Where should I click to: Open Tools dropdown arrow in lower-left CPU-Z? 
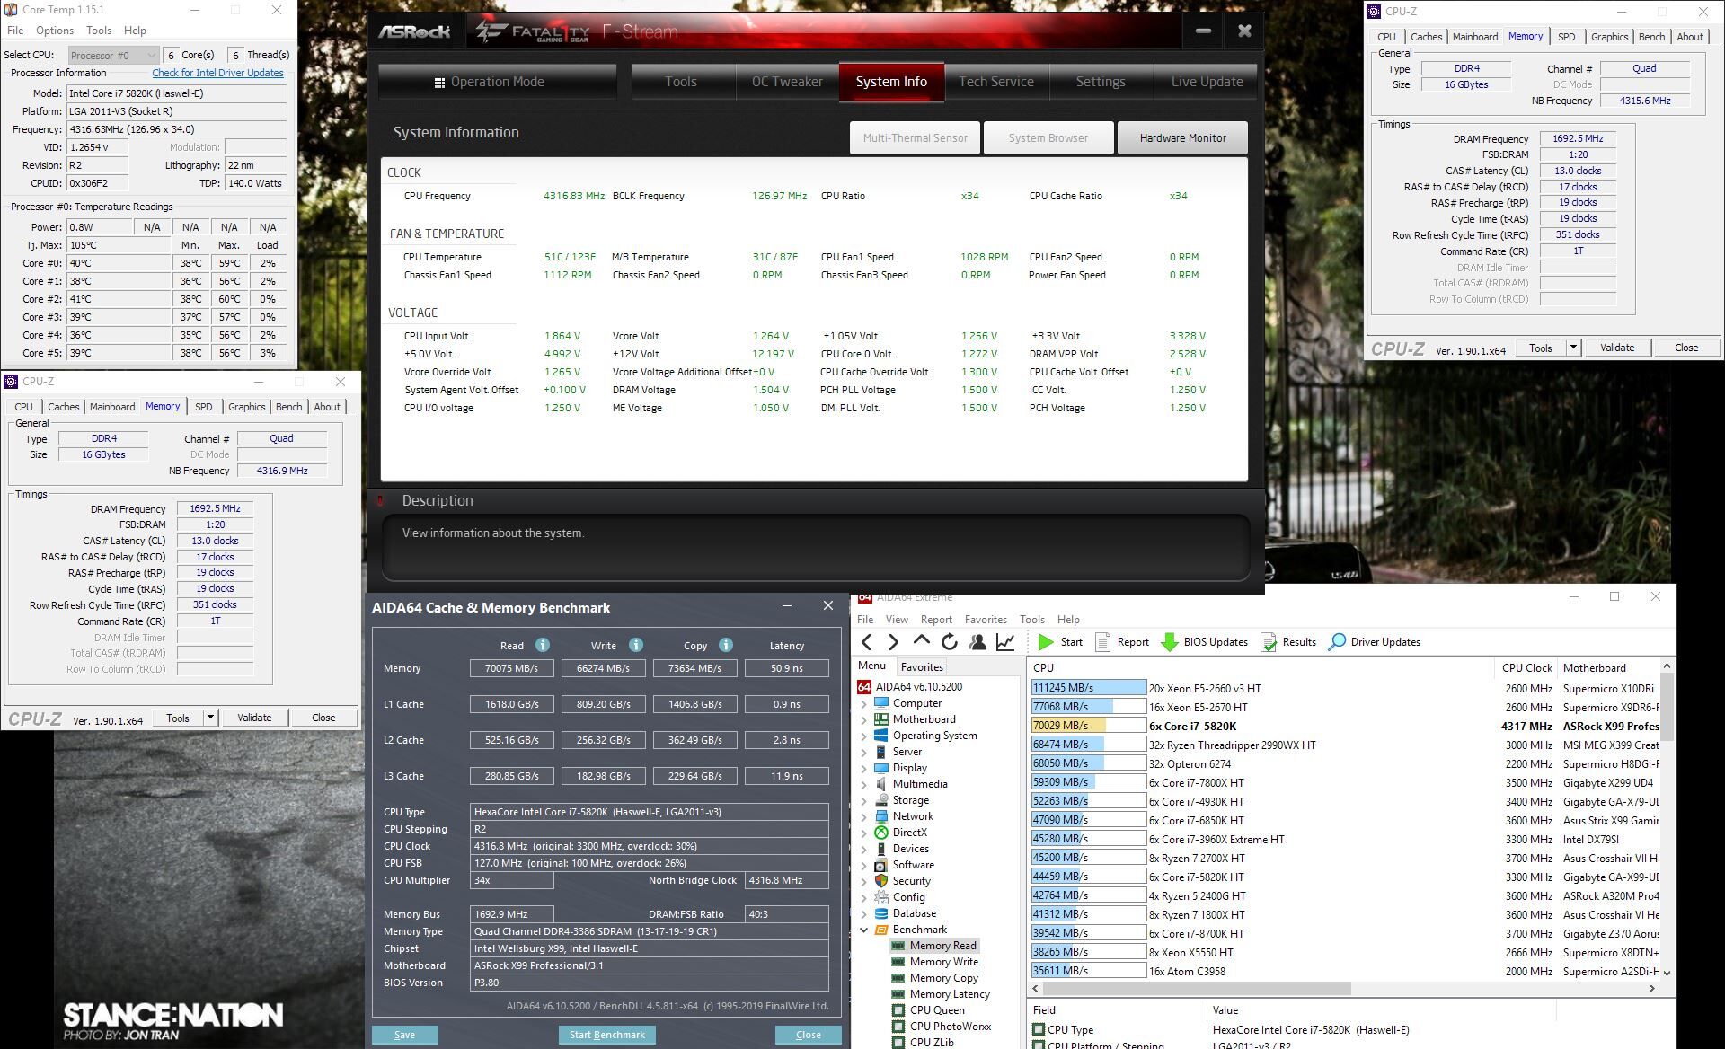point(210,718)
